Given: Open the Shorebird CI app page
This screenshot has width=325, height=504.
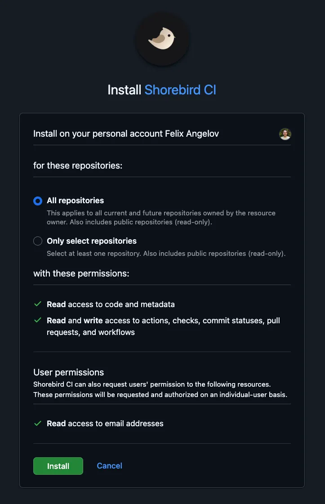Looking at the screenshot, I should 179,90.
